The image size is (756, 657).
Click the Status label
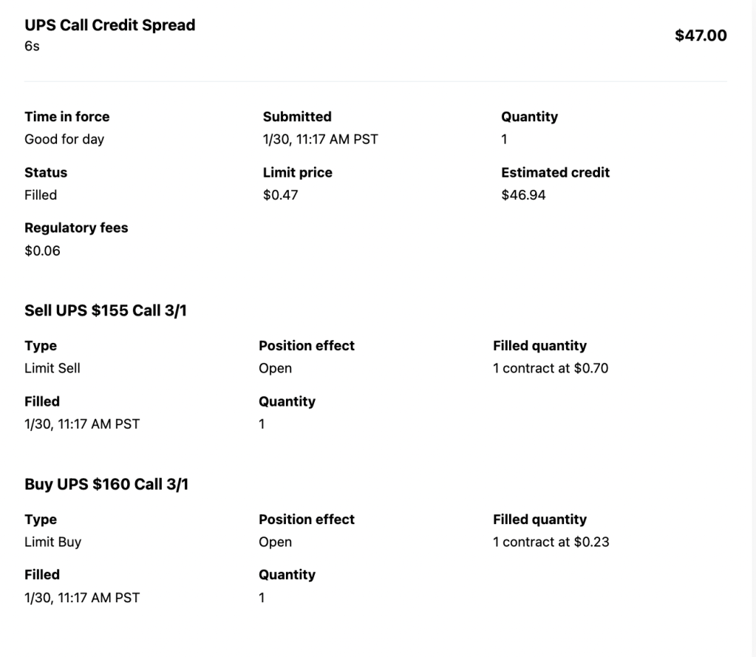coord(46,172)
